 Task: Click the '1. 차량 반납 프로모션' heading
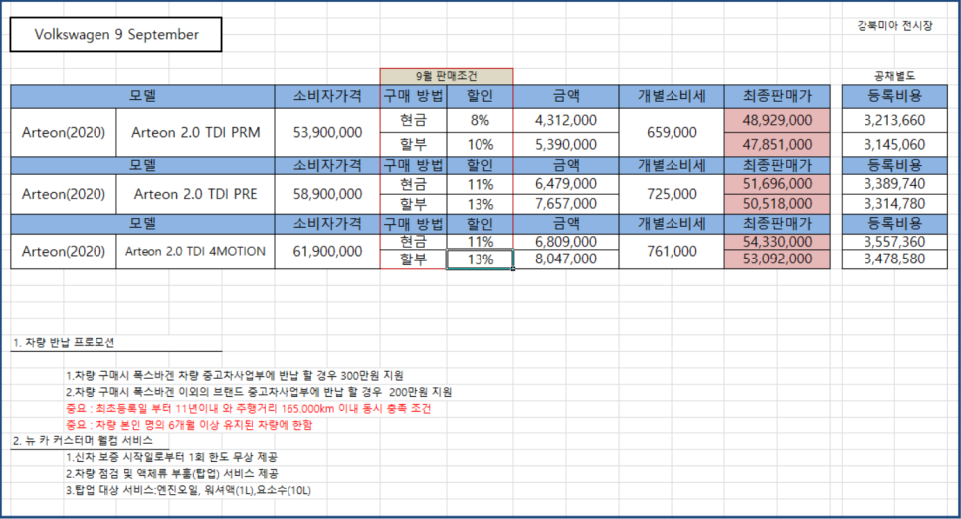(64, 343)
